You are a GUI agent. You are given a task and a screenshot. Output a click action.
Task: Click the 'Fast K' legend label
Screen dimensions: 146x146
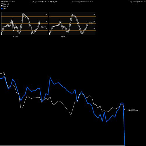tap(6, 6)
